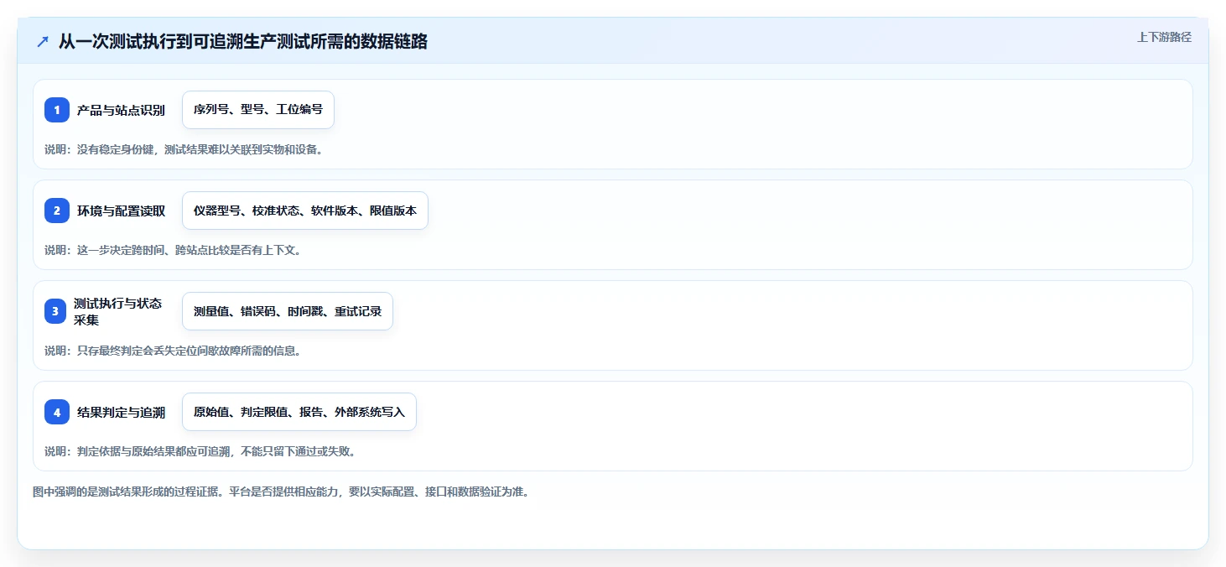1226x567 pixels.
Task: Click the note about 只存最终判定
Action: pyautogui.click(x=173, y=351)
